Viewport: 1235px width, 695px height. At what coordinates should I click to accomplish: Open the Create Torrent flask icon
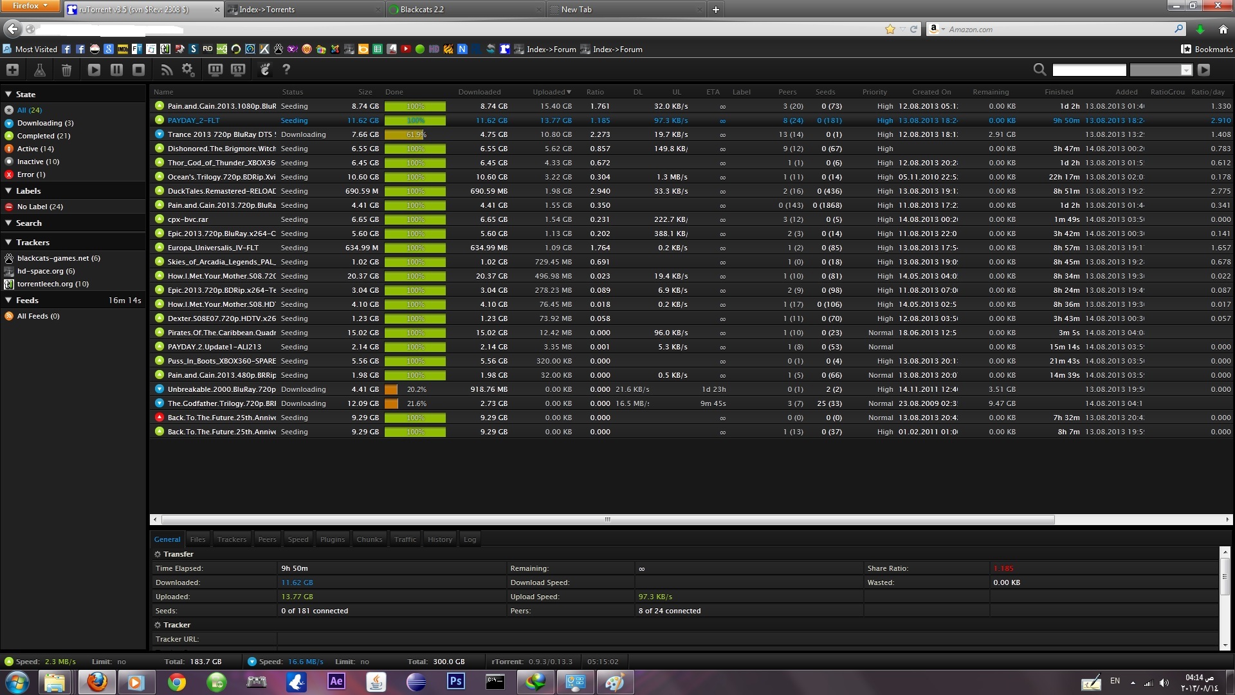point(39,69)
